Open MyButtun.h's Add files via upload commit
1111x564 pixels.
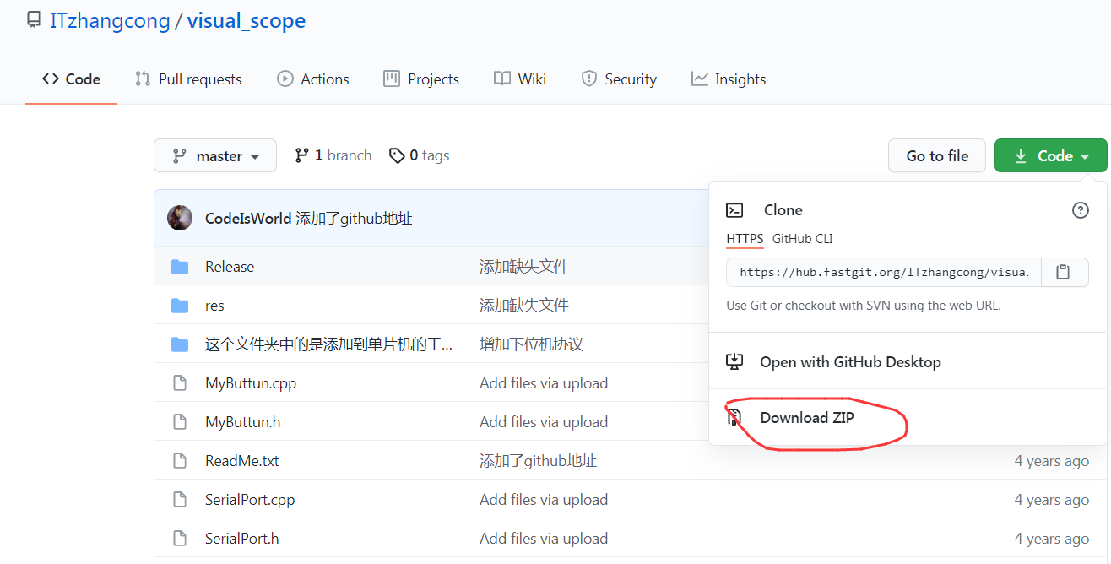tap(544, 422)
